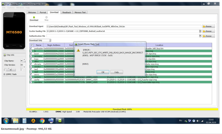The image size is (222, 134).
Task: Uncheck the logo partition checkbox
Action: pyautogui.click(x=31, y=59)
